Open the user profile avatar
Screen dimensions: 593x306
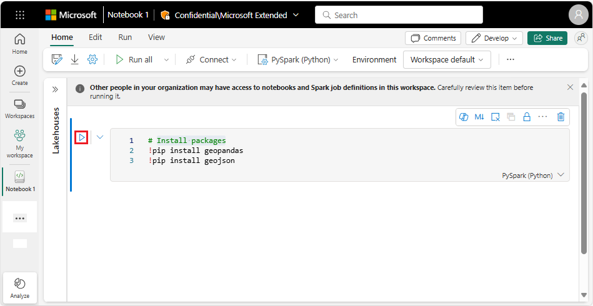(x=578, y=15)
